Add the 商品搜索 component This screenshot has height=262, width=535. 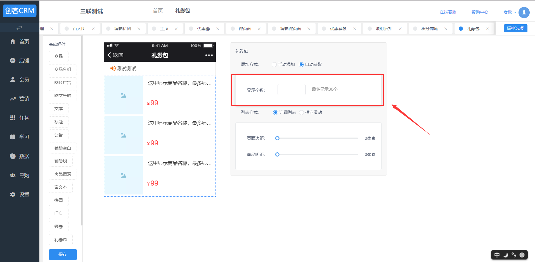click(63, 174)
